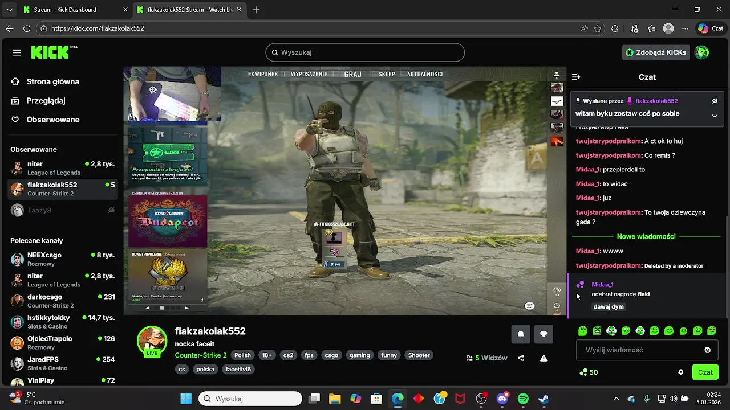
Task: Hide the pinned chat message
Action: [714, 101]
